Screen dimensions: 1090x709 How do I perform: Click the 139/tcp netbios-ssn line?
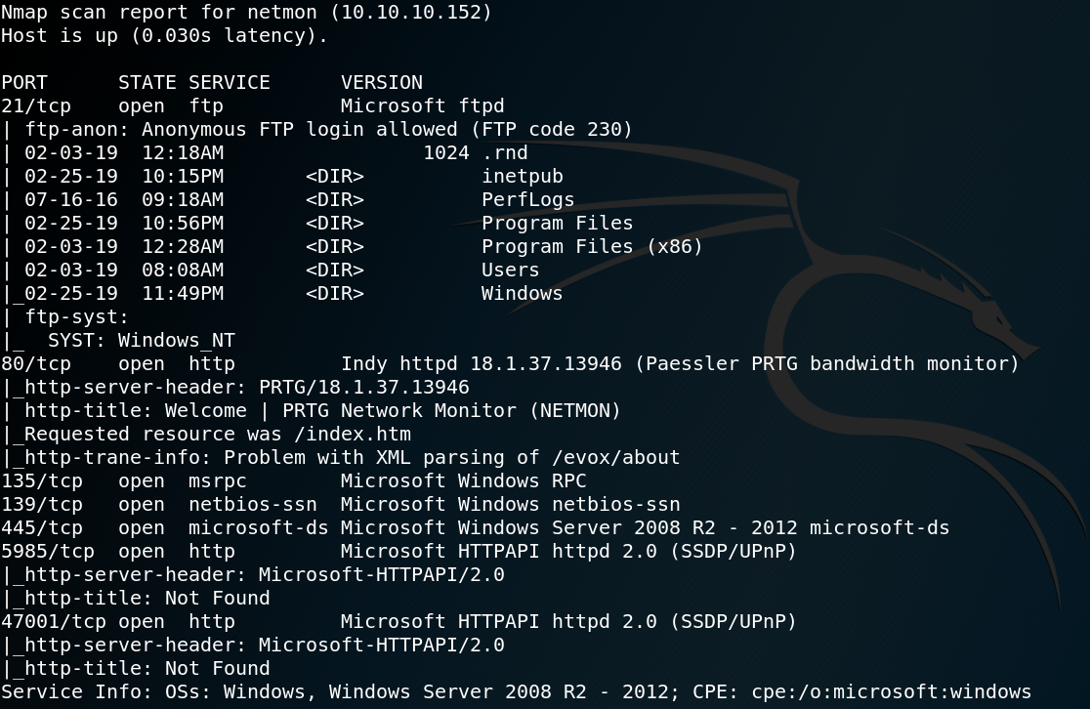pyautogui.click(x=341, y=505)
